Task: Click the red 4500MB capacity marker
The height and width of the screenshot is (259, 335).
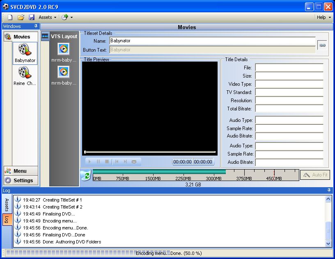Action: (x=274, y=175)
